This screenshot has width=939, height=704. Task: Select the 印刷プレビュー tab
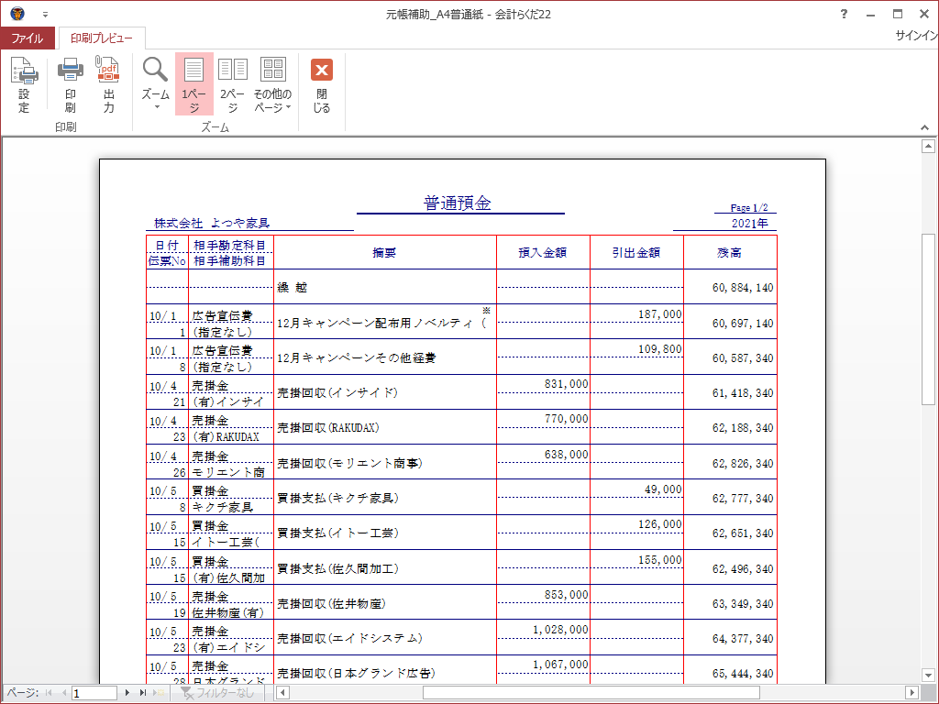pos(101,38)
